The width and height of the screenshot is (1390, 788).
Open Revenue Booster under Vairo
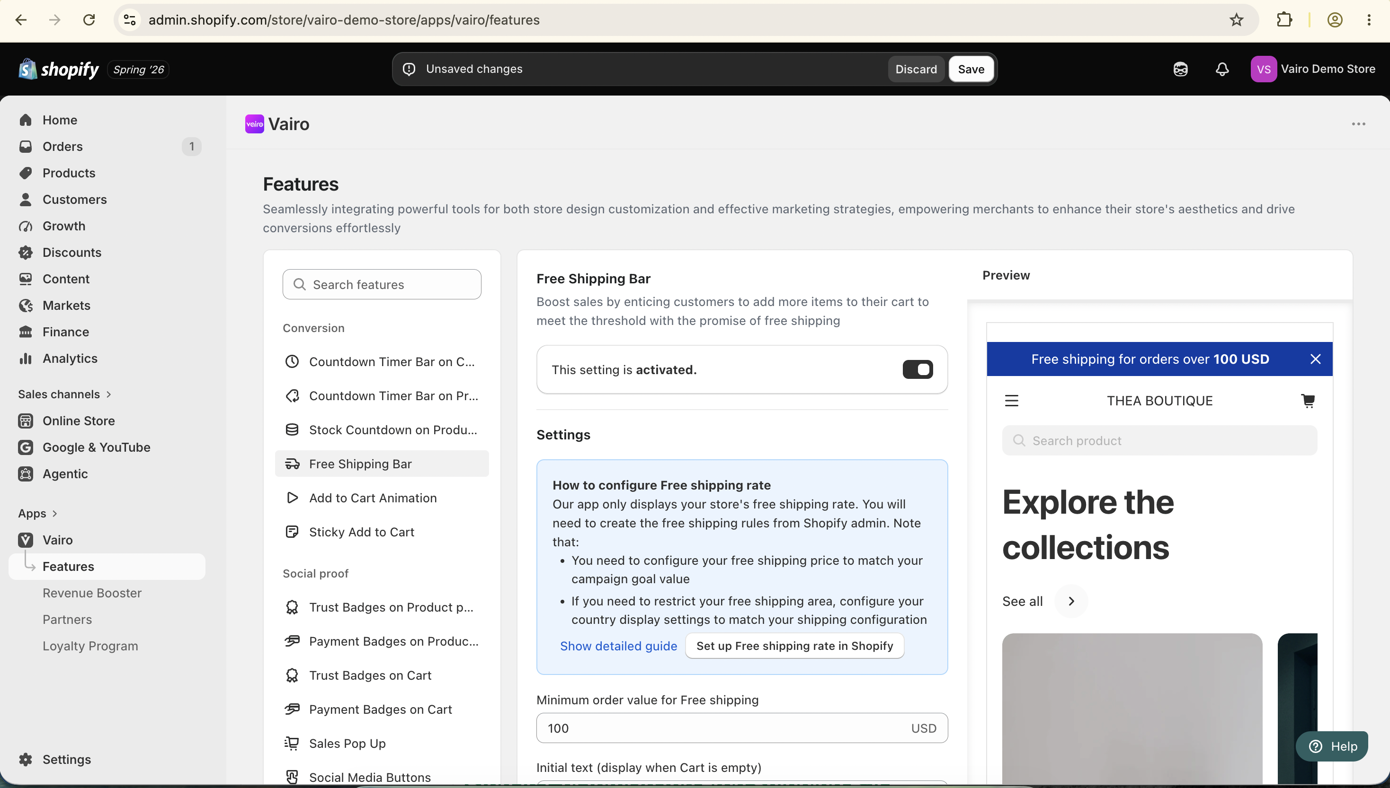pos(92,593)
